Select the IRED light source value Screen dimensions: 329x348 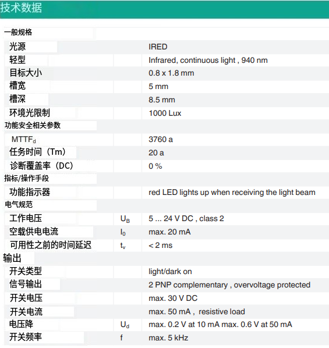(158, 47)
